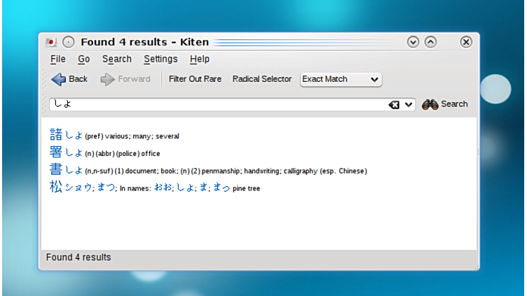This screenshot has width=527, height=296.
Task: Click the Kiten app icon in the title bar
Action: 51,42
